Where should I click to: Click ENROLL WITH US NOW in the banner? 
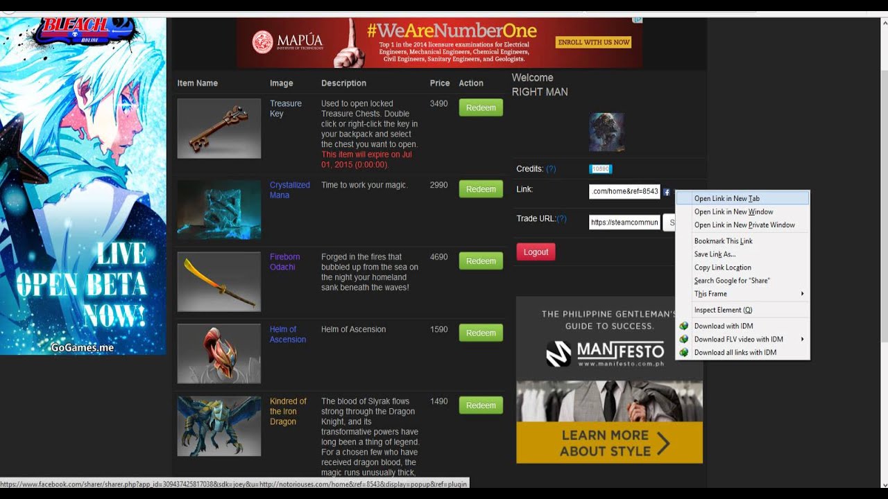594,42
